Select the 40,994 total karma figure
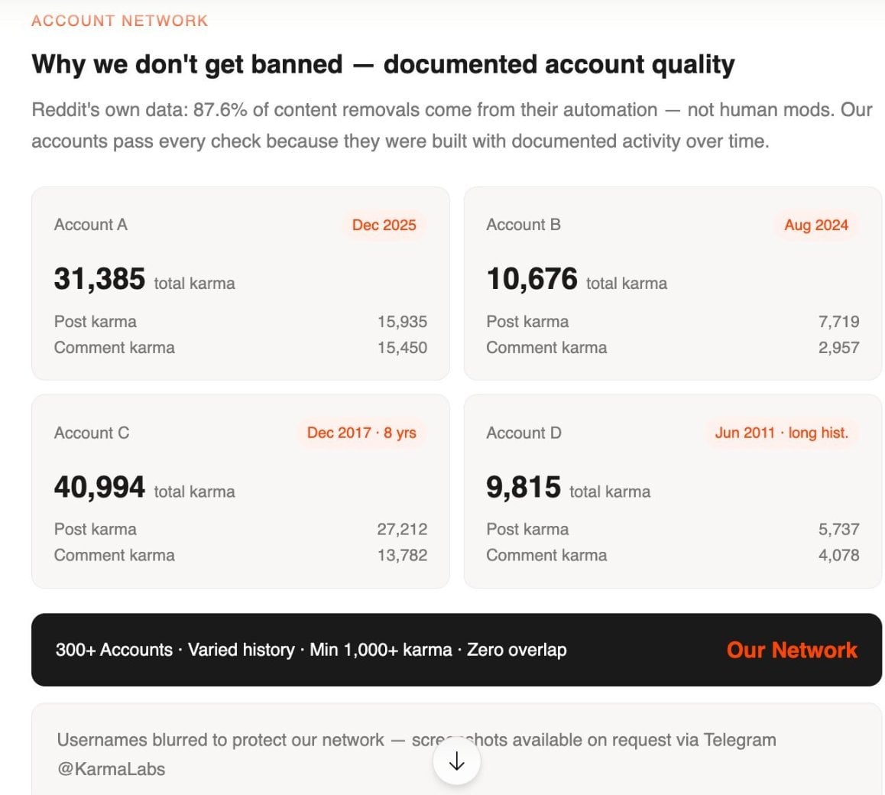Viewport: 885px width, 795px height. (x=99, y=487)
